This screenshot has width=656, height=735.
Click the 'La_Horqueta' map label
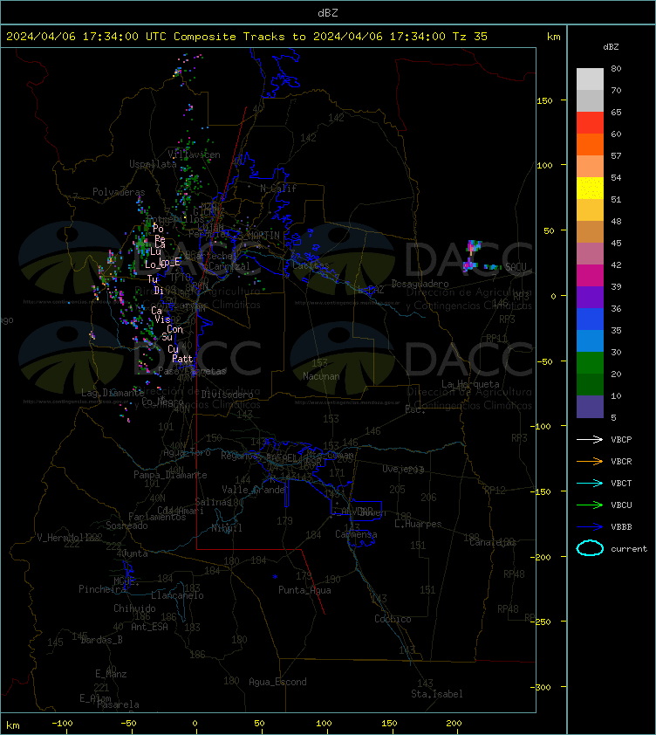[x=470, y=384]
